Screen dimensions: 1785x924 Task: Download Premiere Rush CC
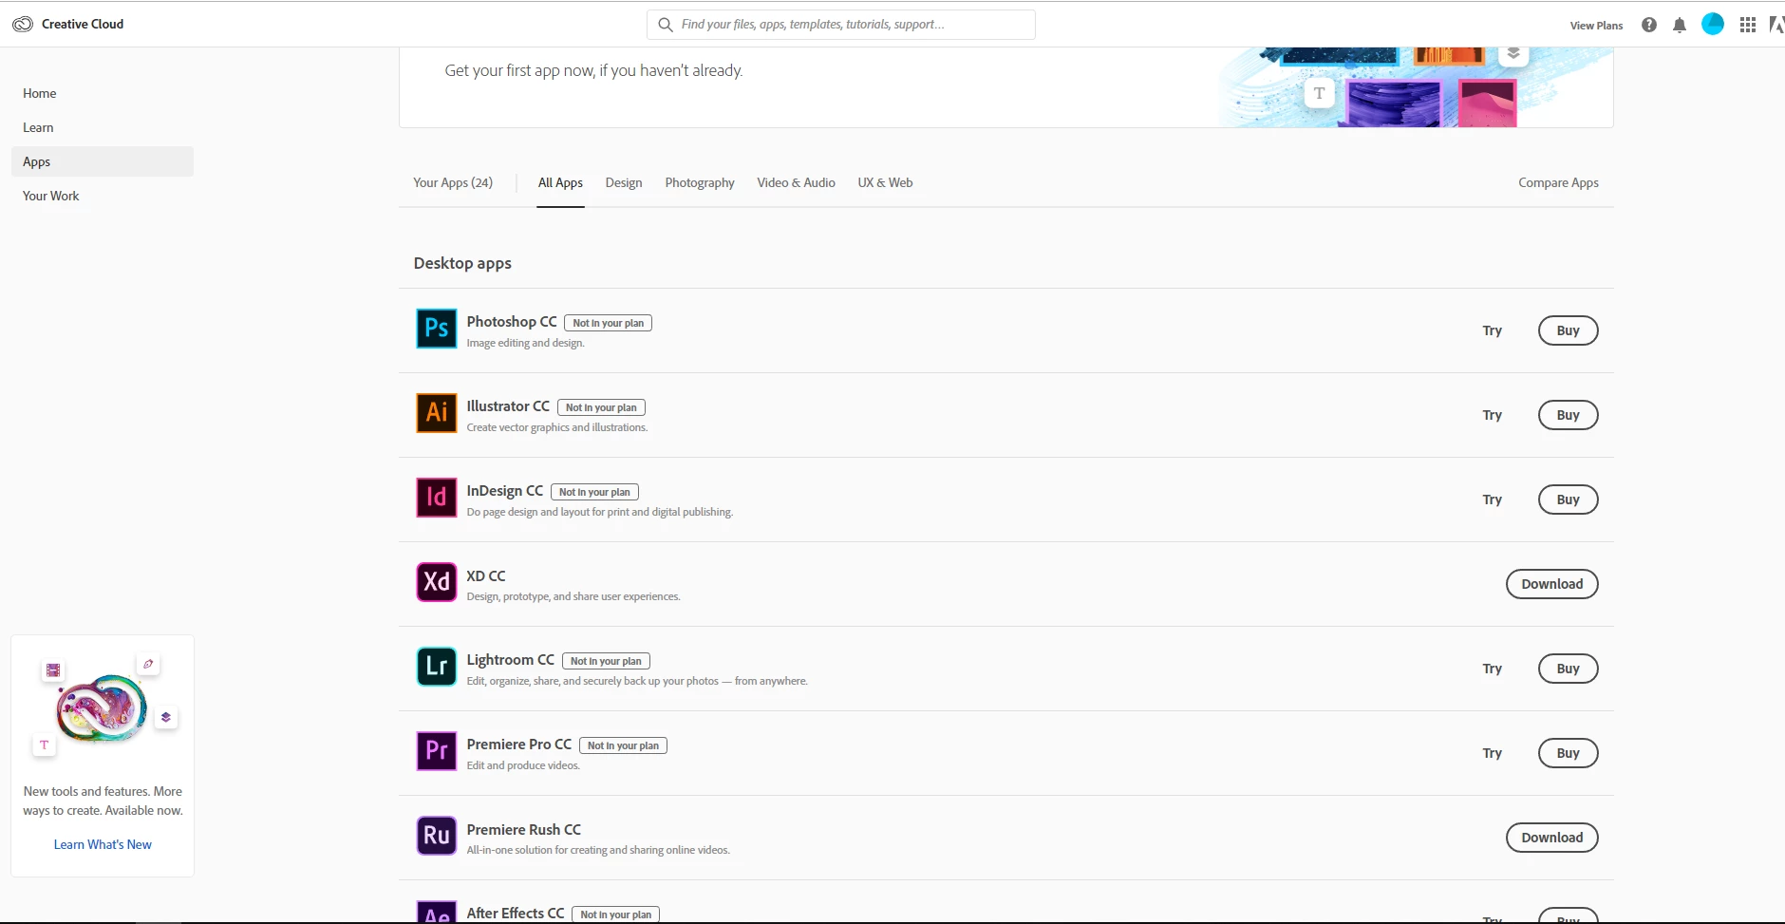click(x=1552, y=838)
